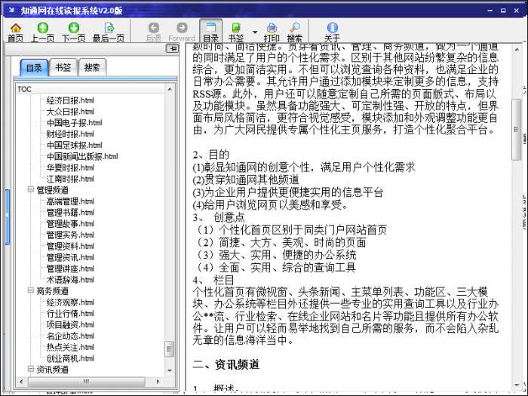Open 经济观察.html in the tree

(70, 302)
